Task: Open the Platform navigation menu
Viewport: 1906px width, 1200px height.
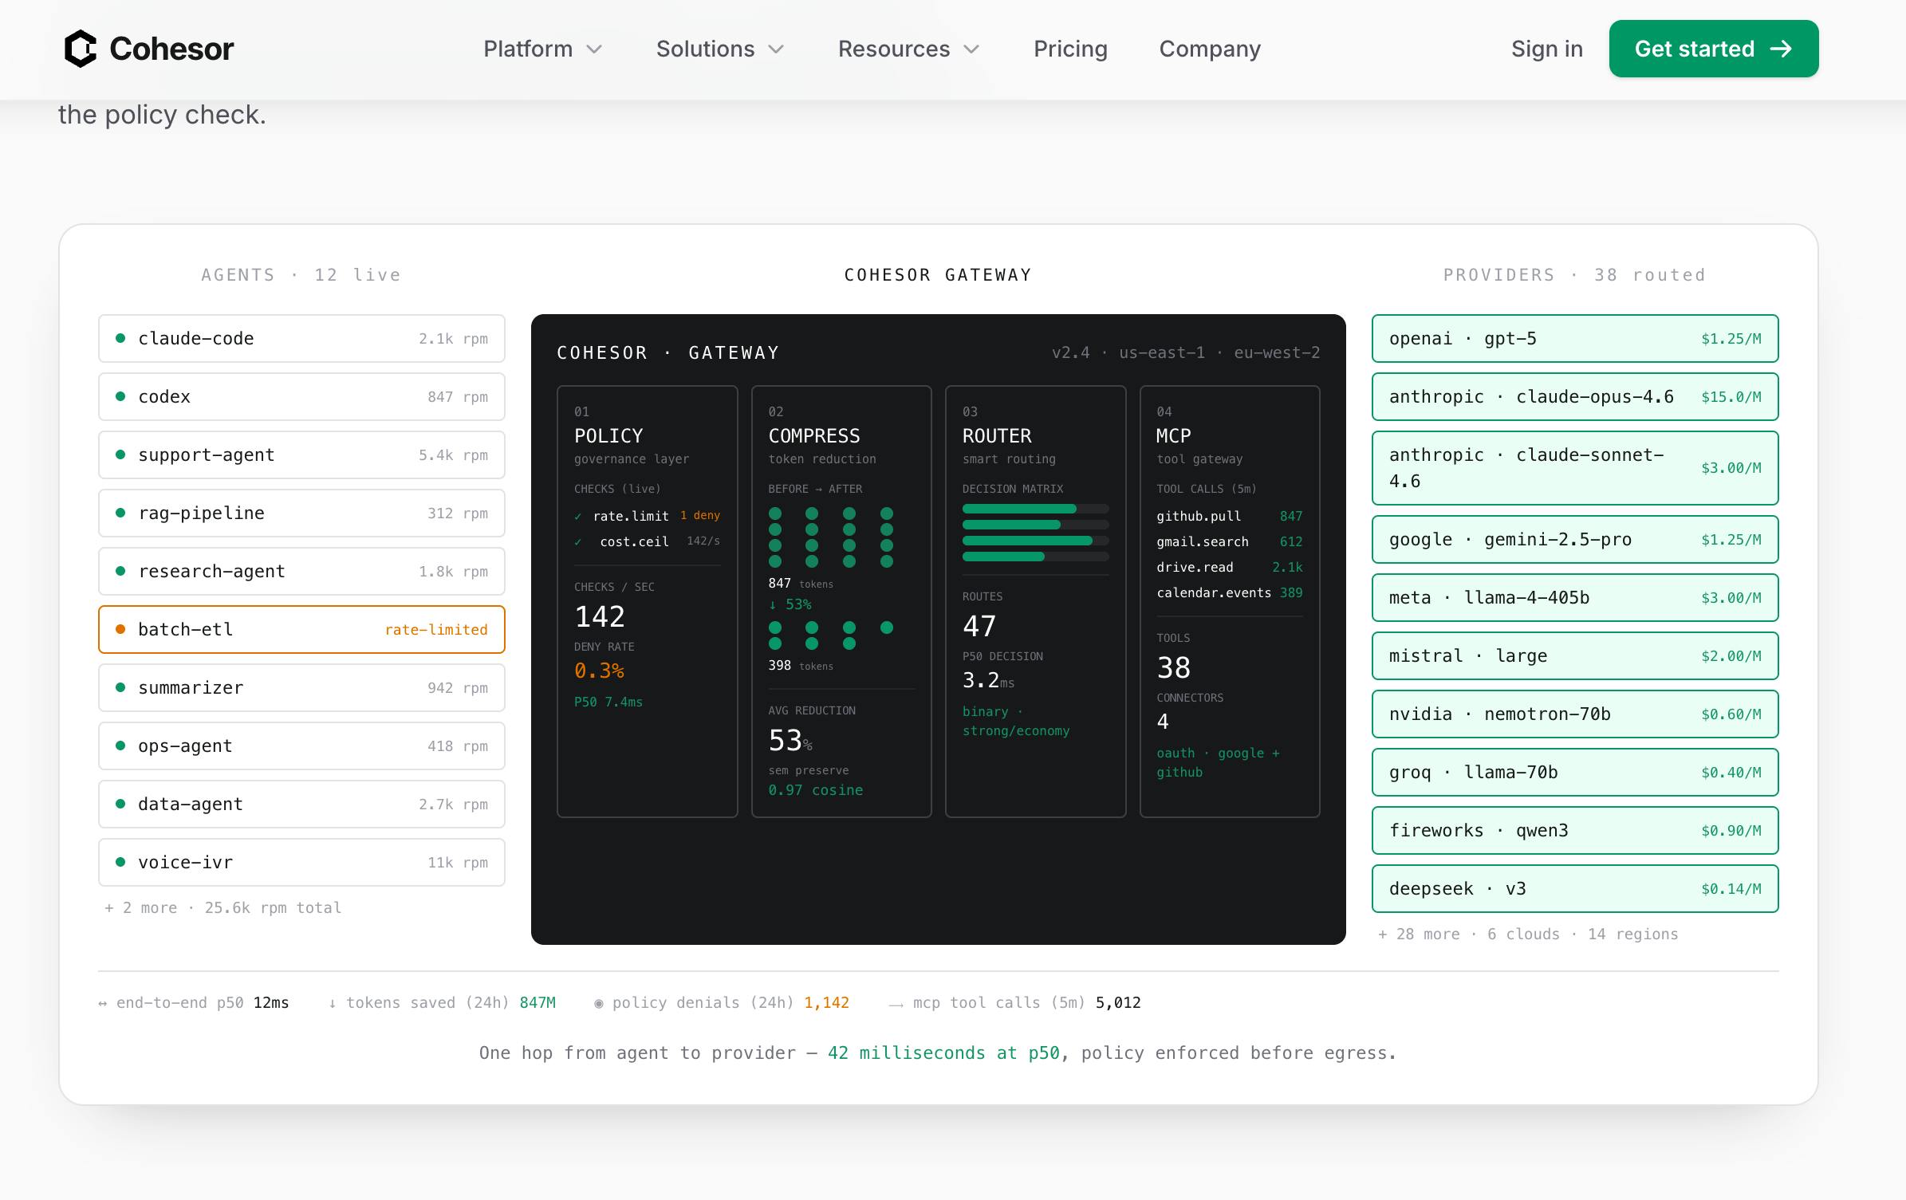Action: (x=542, y=49)
